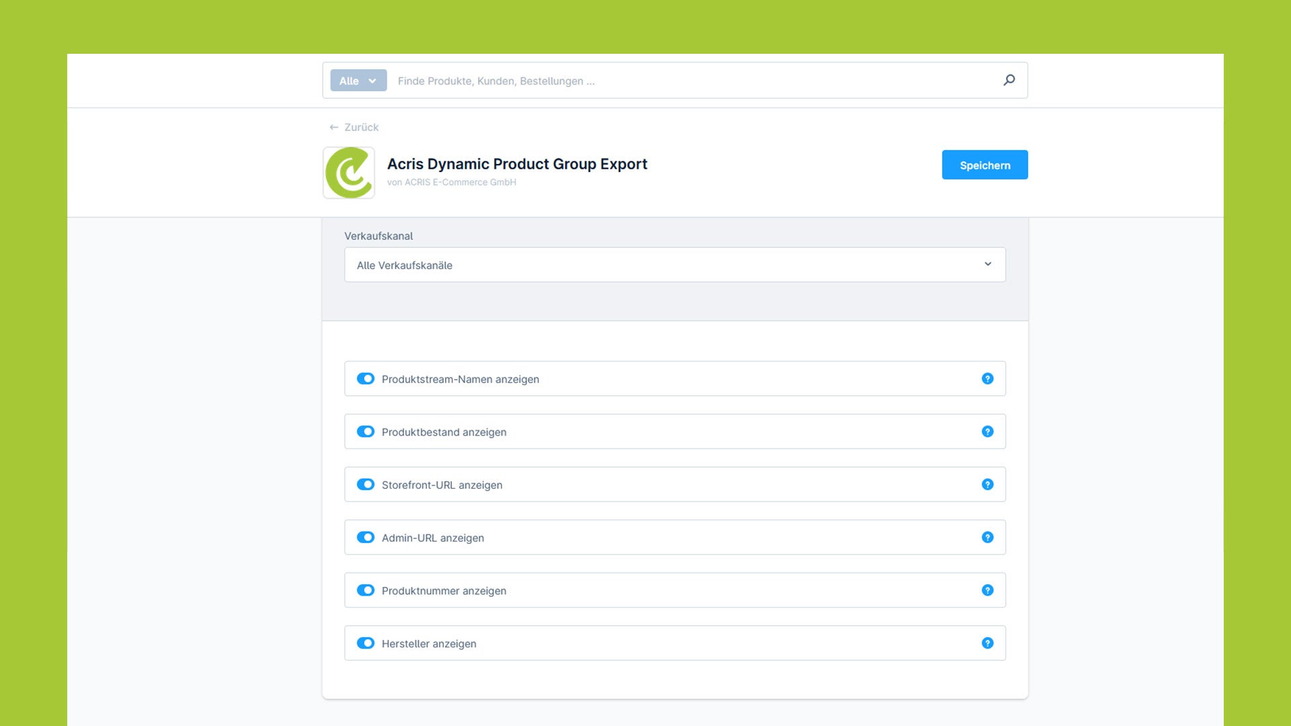Click the plugin title Acris Dynamic Product Group Export
1291x726 pixels.
coord(517,164)
